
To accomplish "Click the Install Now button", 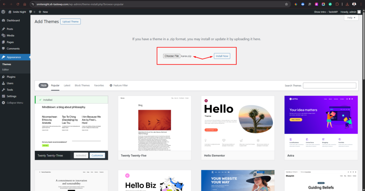I will pos(222,56).
